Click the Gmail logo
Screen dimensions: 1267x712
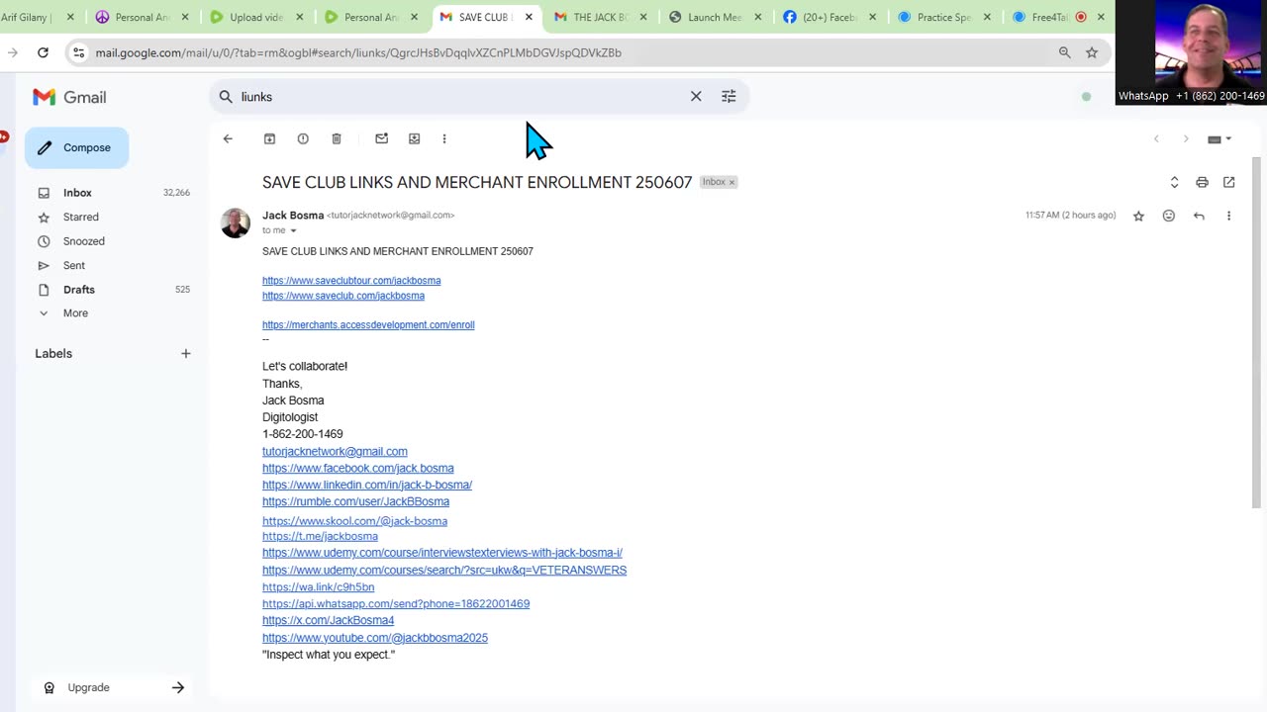click(69, 97)
